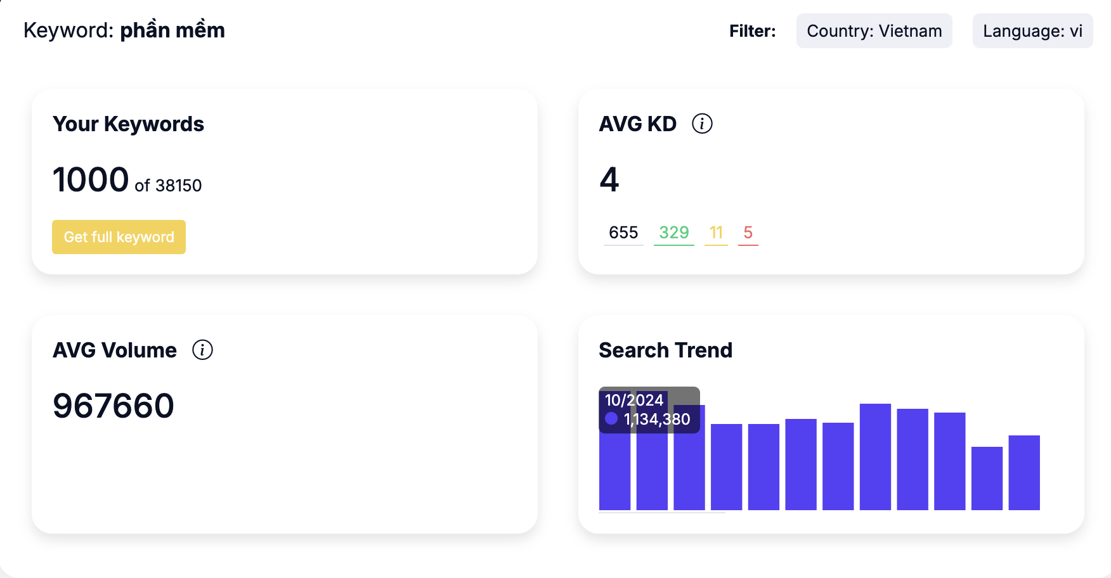Select the 655 KD count tab

[x=623, y=233]
